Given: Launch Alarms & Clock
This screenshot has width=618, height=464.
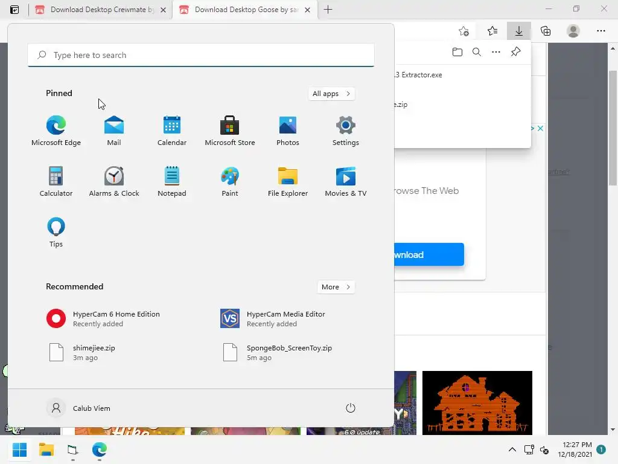Looking at the screenshot, I should pos(114,182).
